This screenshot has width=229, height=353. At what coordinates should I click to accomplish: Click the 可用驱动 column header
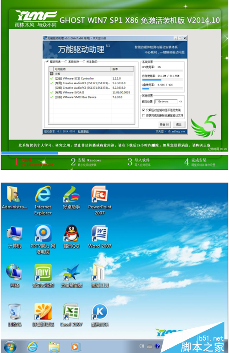click(x=82, y=69)
